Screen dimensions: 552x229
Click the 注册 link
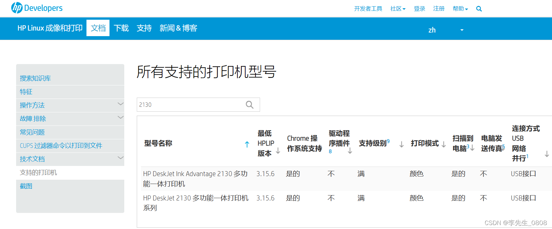click(439, 9)
